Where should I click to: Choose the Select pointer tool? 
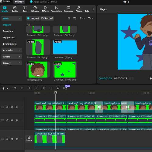click(x=3, y=88)
